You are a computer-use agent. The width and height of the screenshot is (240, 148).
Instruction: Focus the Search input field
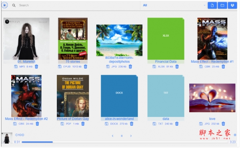(x=78, y=5)
